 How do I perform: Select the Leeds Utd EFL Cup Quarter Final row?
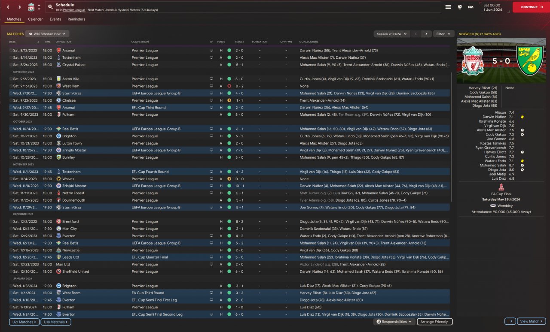[x=230, y=257]
